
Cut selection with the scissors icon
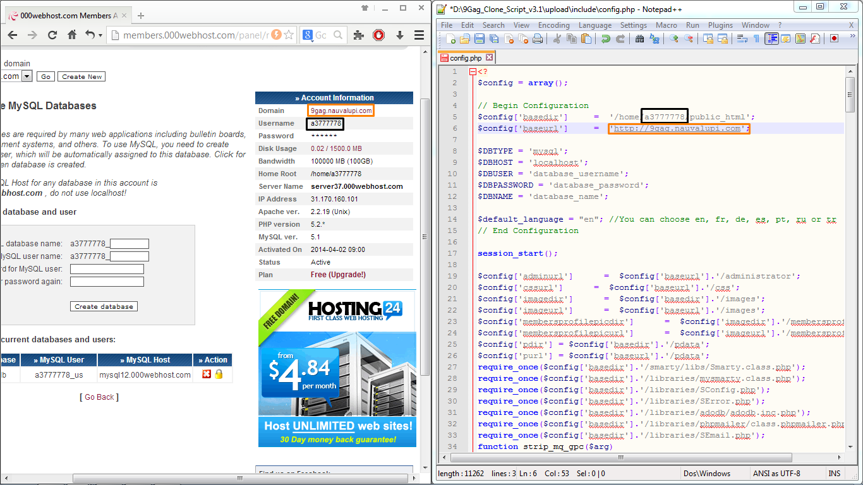557,39
